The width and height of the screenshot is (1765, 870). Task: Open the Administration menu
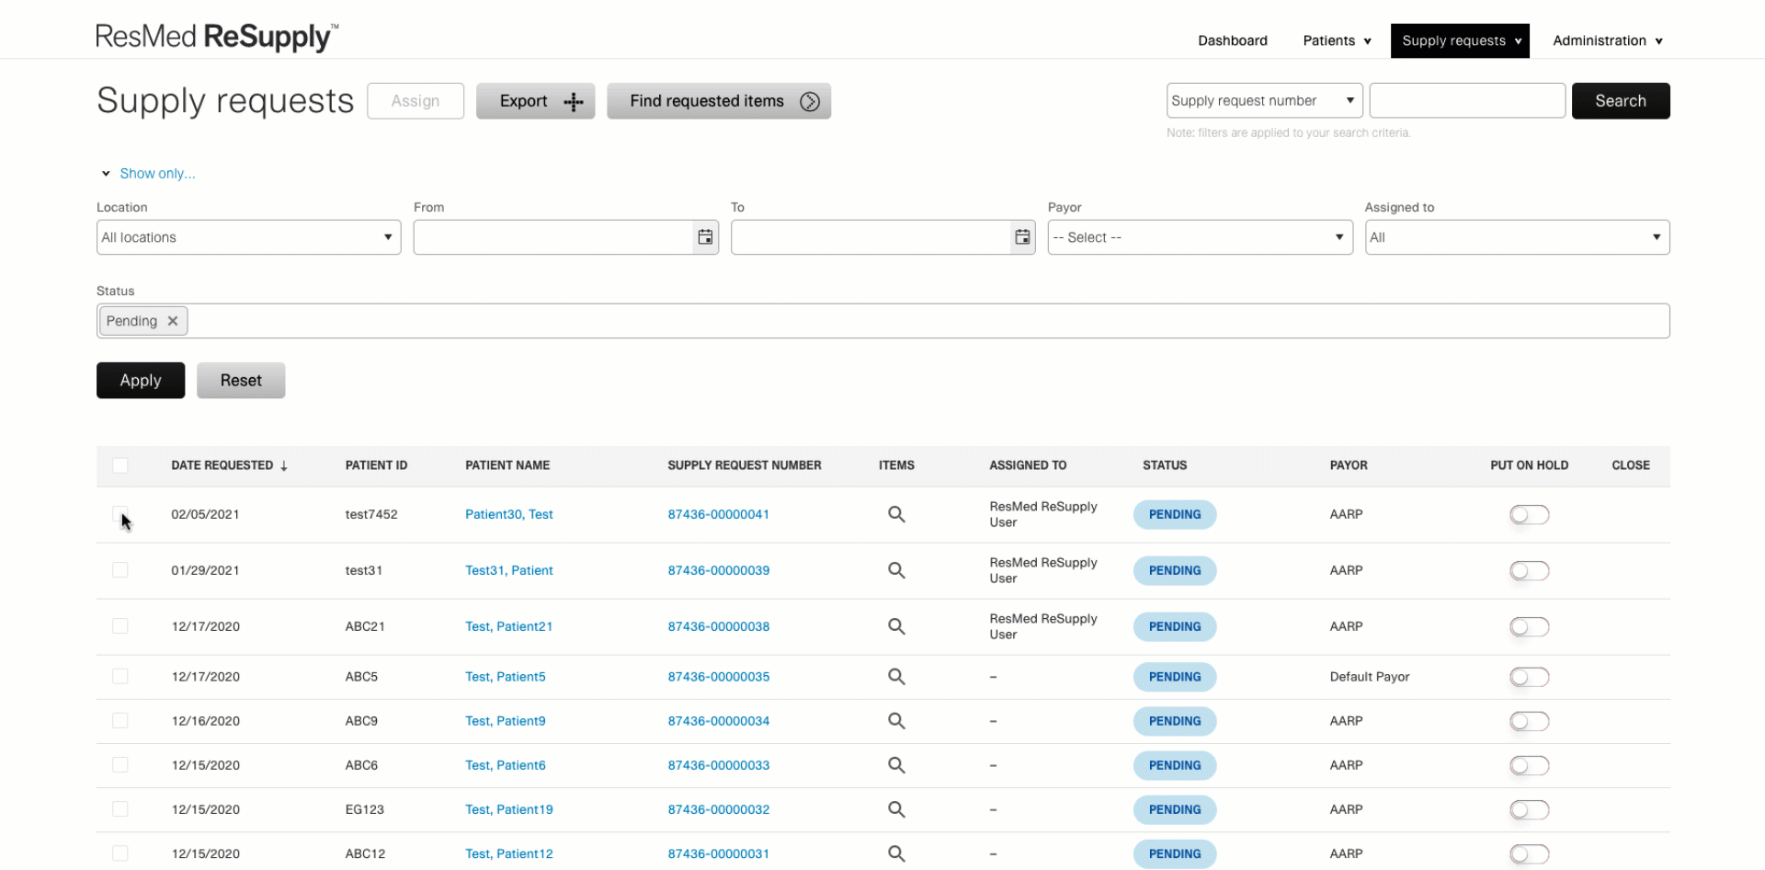pos(1608,40)
